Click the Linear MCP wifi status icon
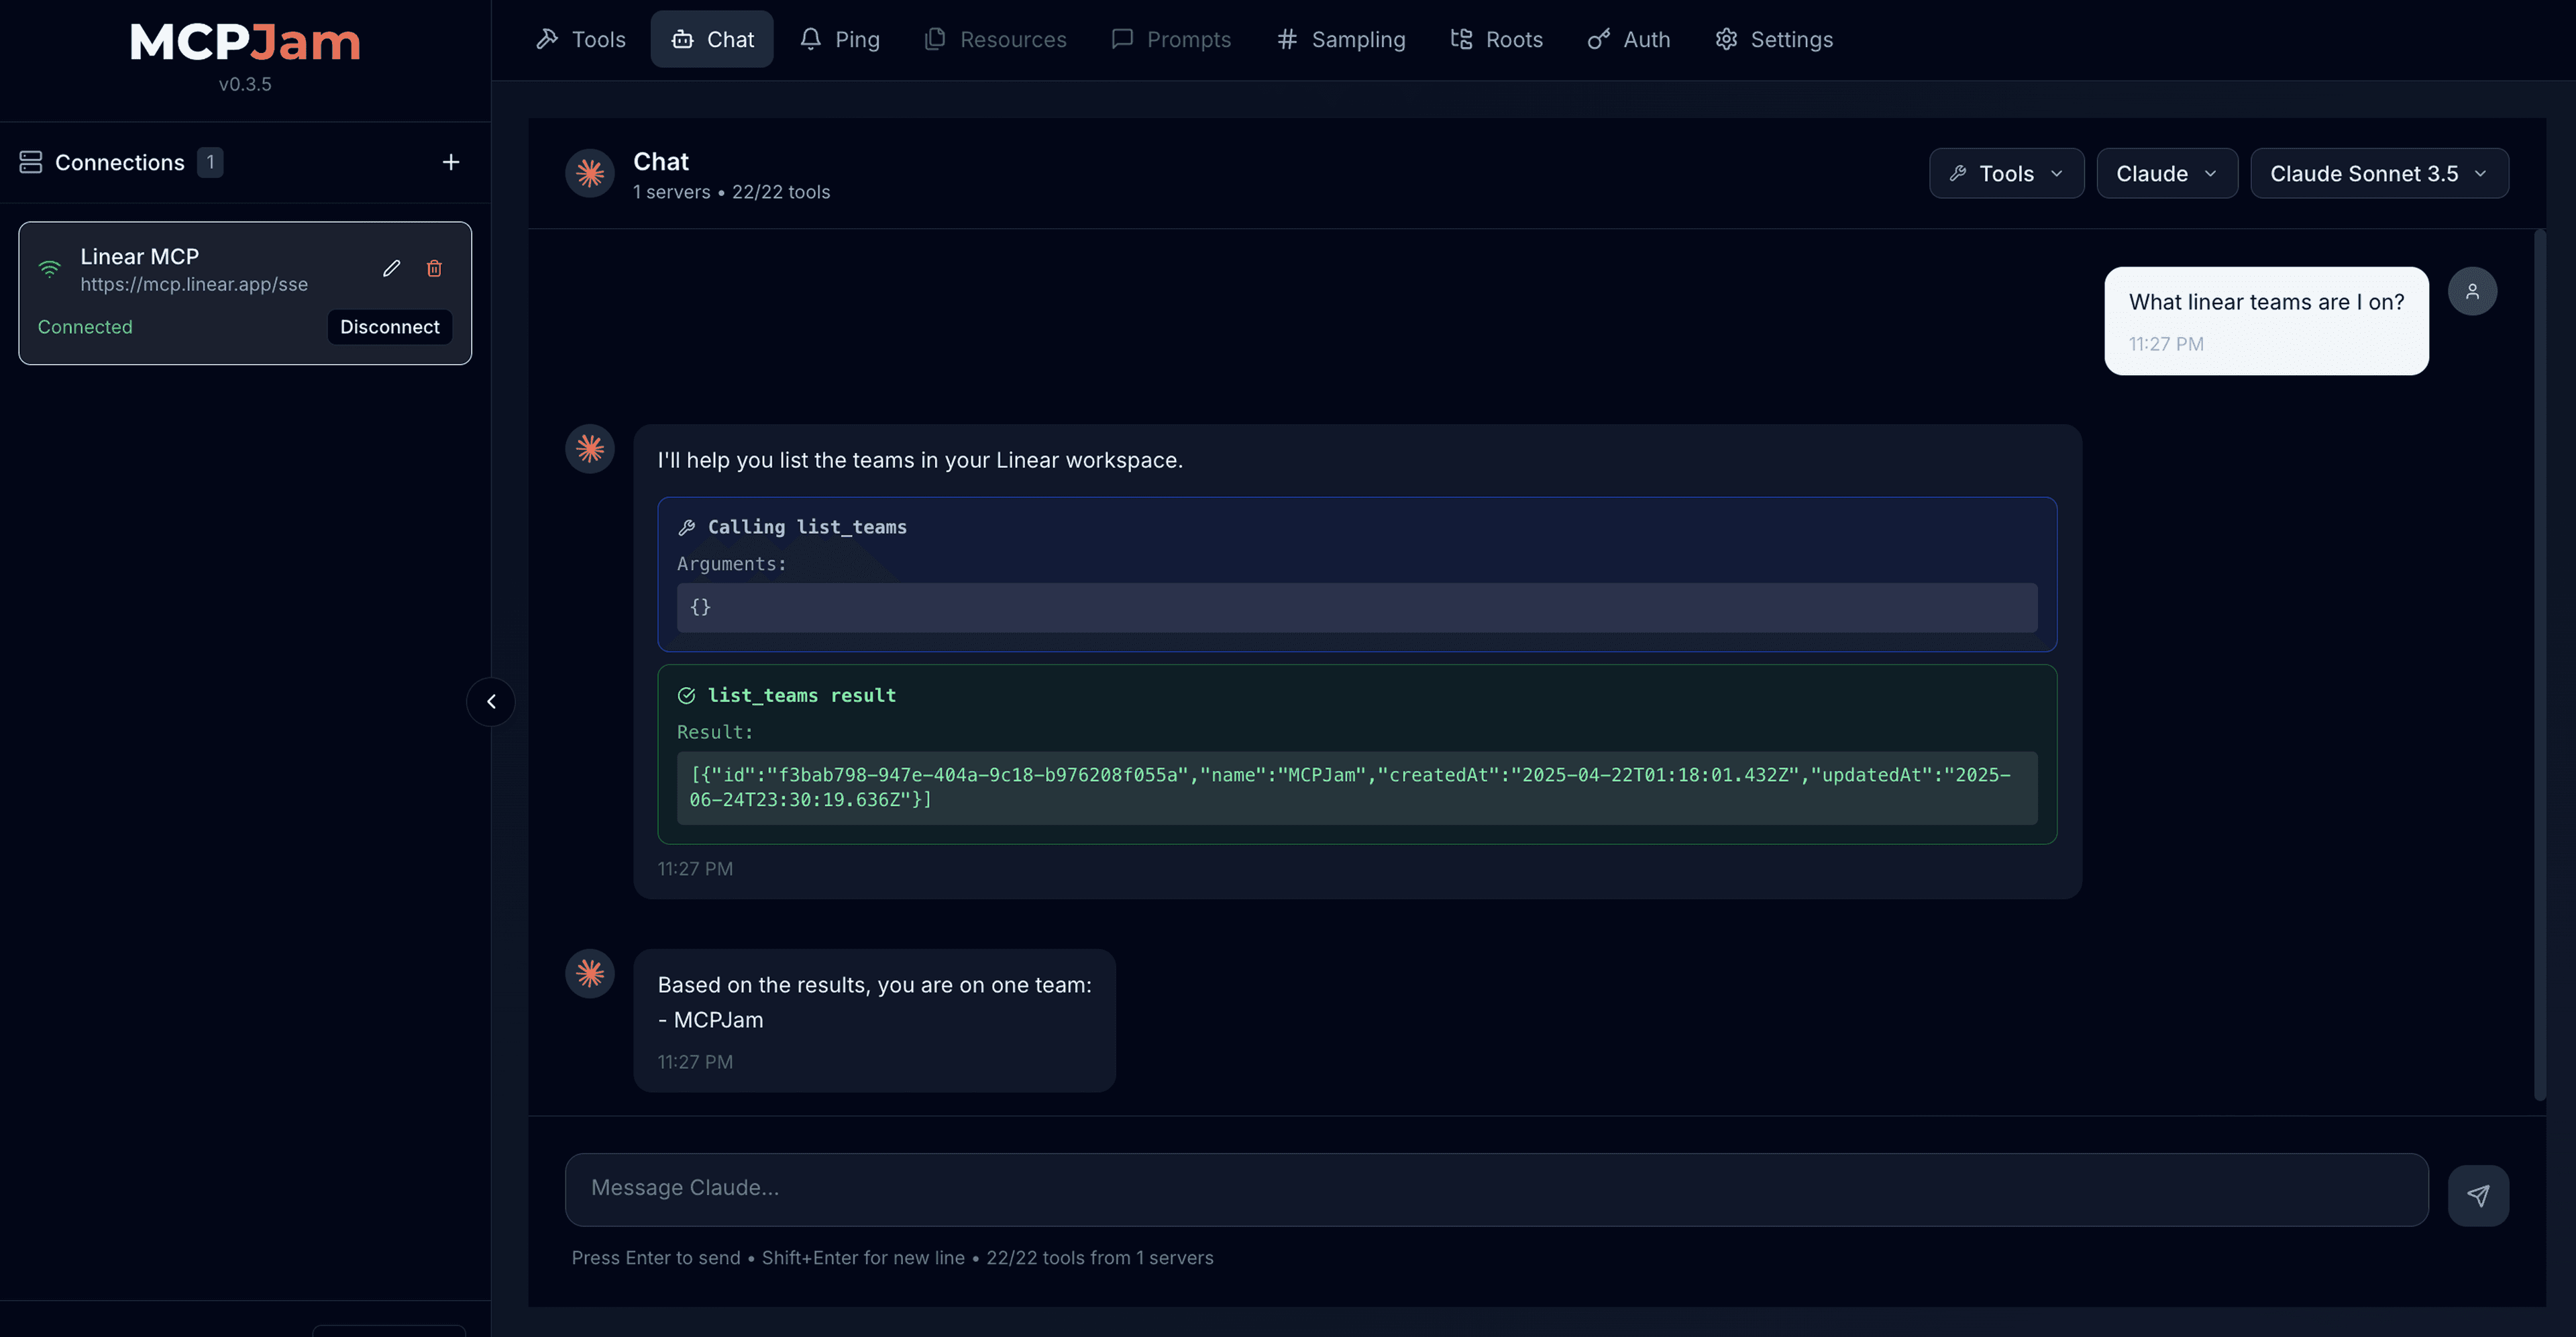Image resolution: width=2576 pixels, height=1337 pixels. 49,268
